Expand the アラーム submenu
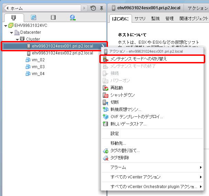The width and height of the screenshot is (209, 196). coord(152,167)
